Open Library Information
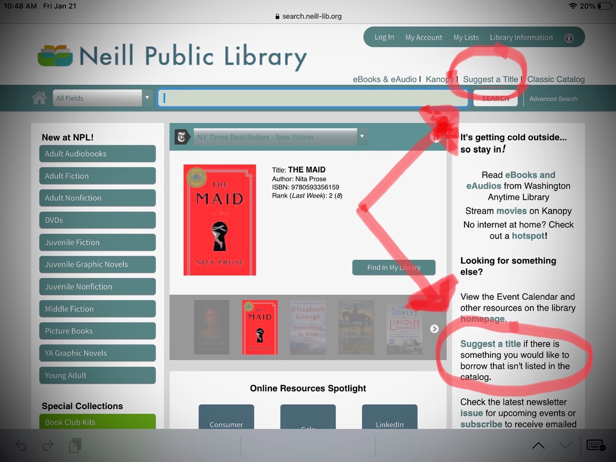Viewport: 616px width, 462px height. [521, 38]
